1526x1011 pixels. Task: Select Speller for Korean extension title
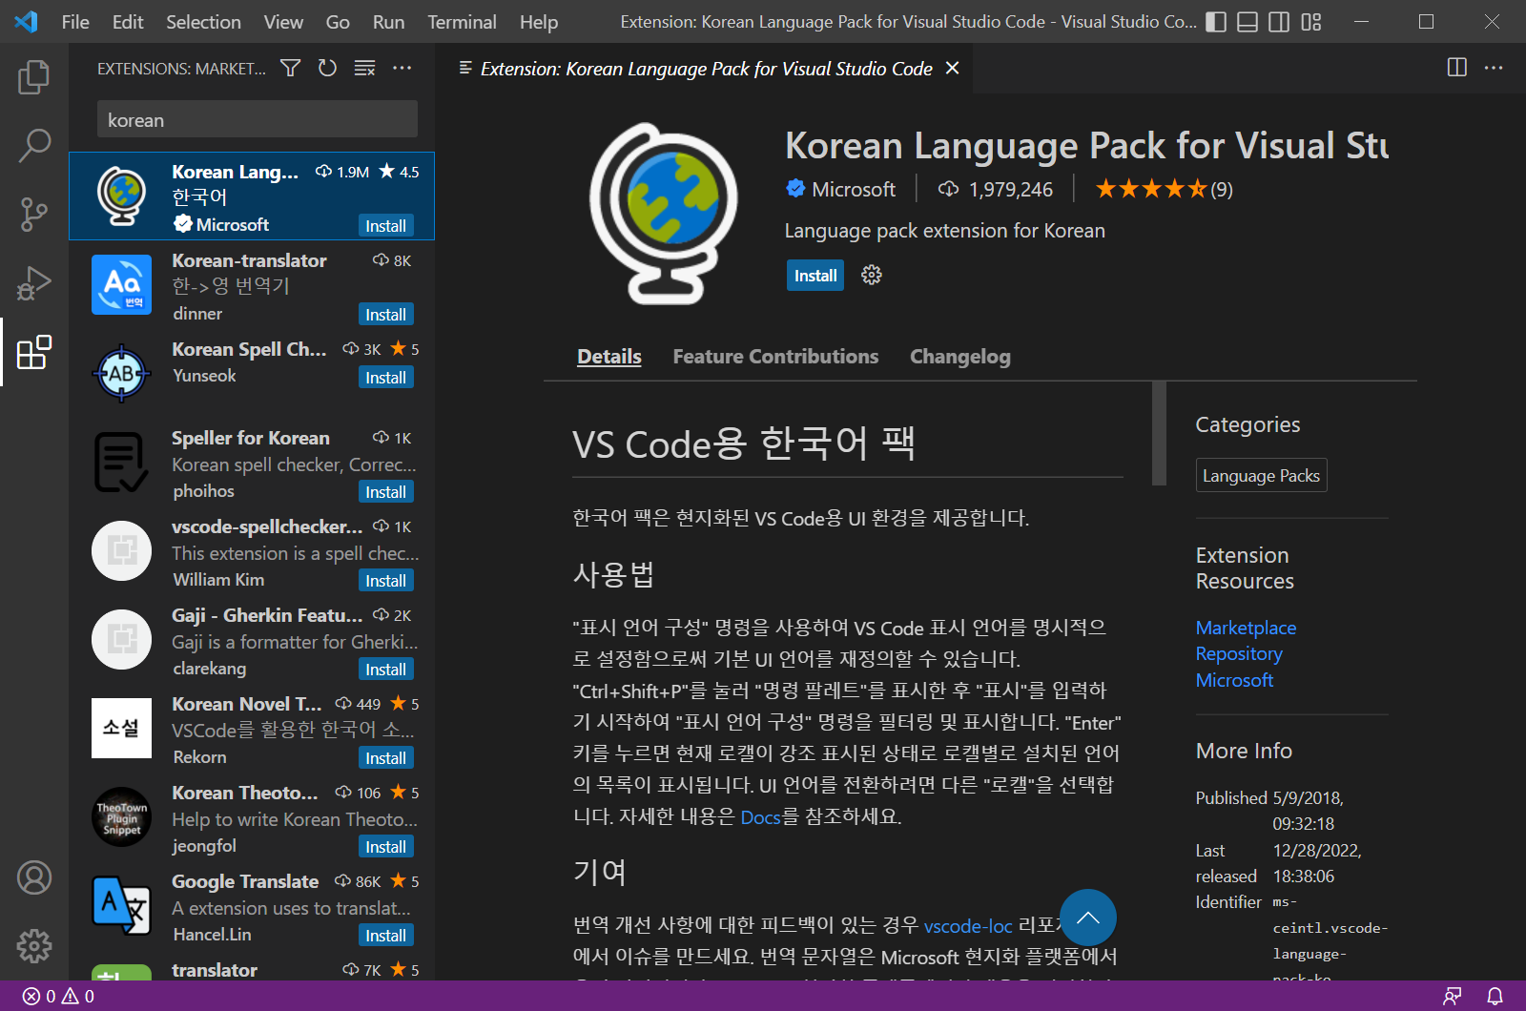tap(251, 438)
